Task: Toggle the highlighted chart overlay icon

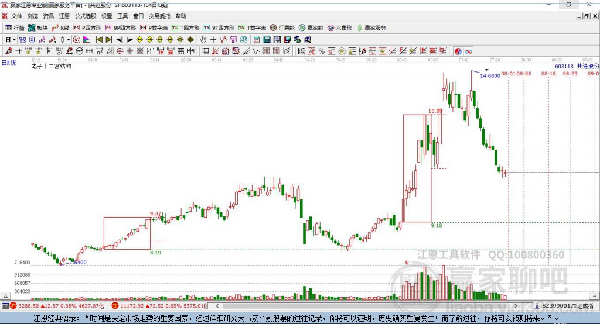Action: tap(77, 40)
